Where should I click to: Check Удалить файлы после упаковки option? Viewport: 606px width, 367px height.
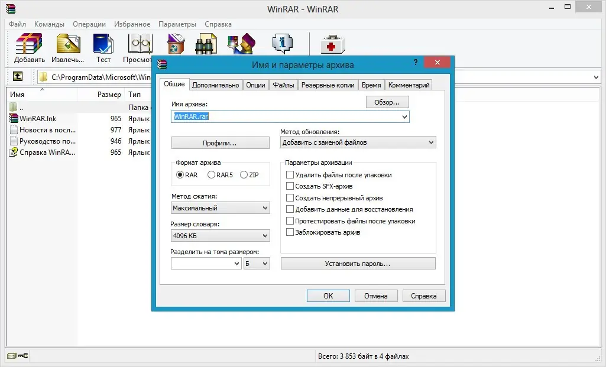click(x=290, y=174)
